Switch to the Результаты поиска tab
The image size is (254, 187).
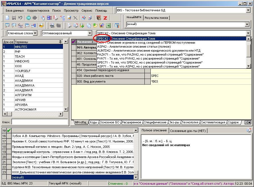point(156,18)
